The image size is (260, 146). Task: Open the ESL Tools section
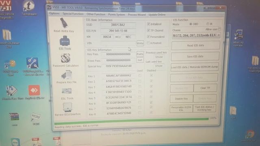coord(67,94)
